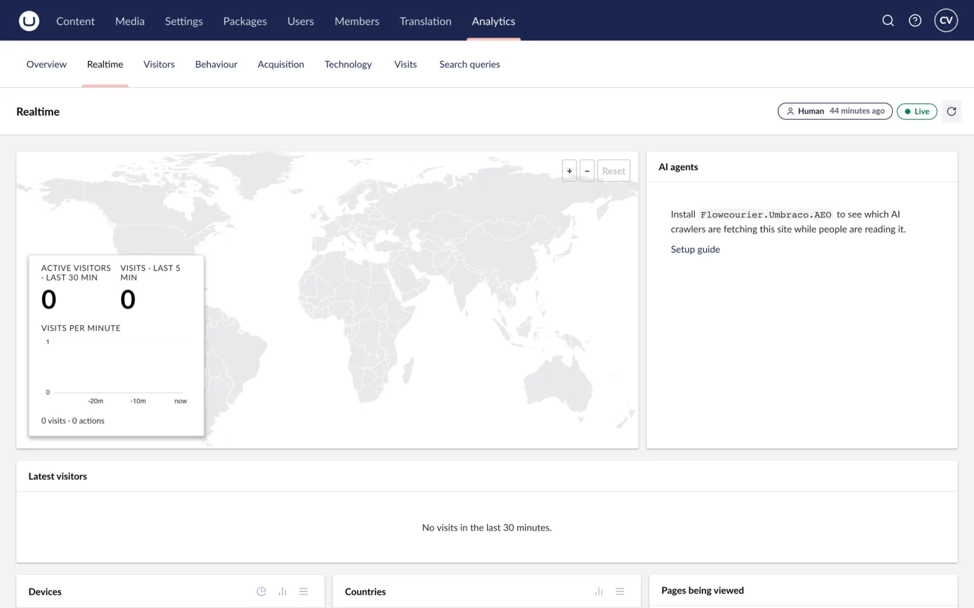974x608 pixels.
Task: Go to the Translation section
Action: click(426, 21)
